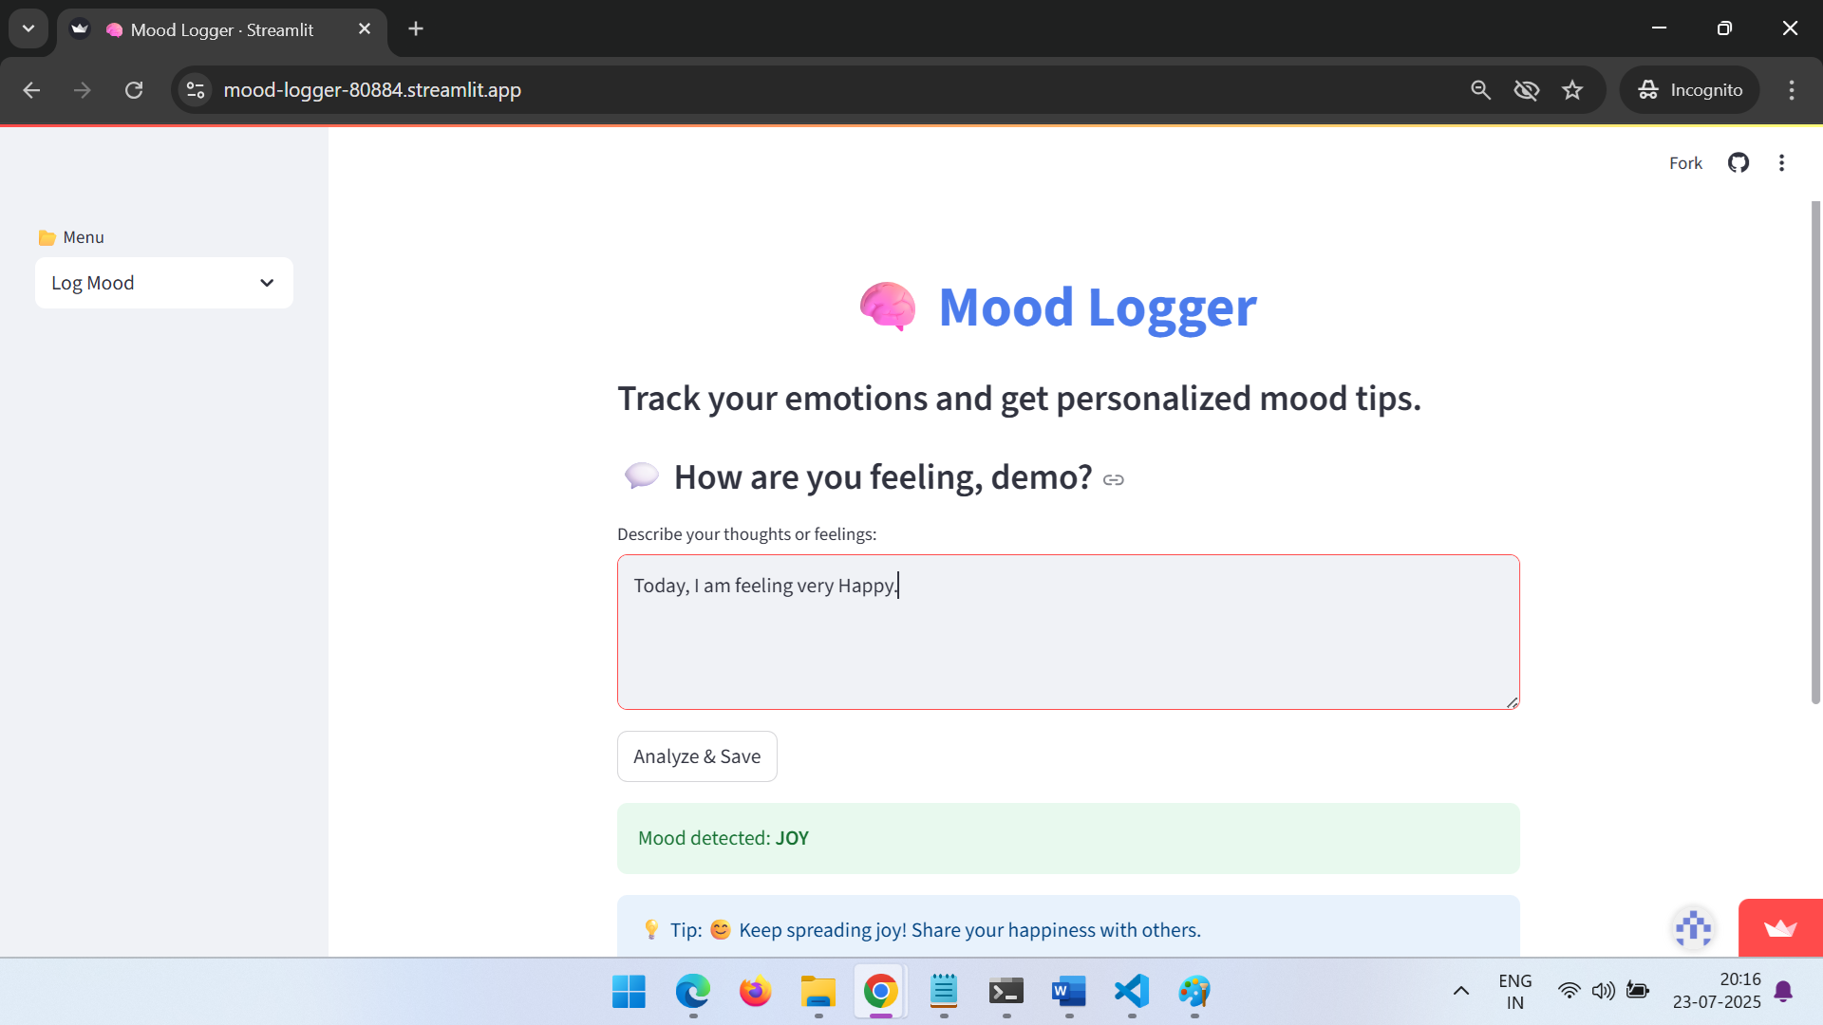The width and height of the screenshot is (1823, 1025).
Task: Click the page vertical scrollbar
Action: pyautogui.click(x=1815, y=452)
